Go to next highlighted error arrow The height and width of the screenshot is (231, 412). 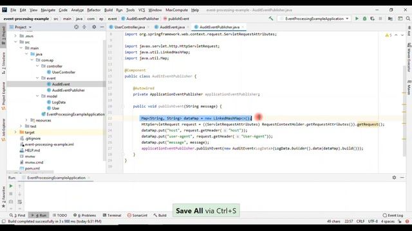402,35
